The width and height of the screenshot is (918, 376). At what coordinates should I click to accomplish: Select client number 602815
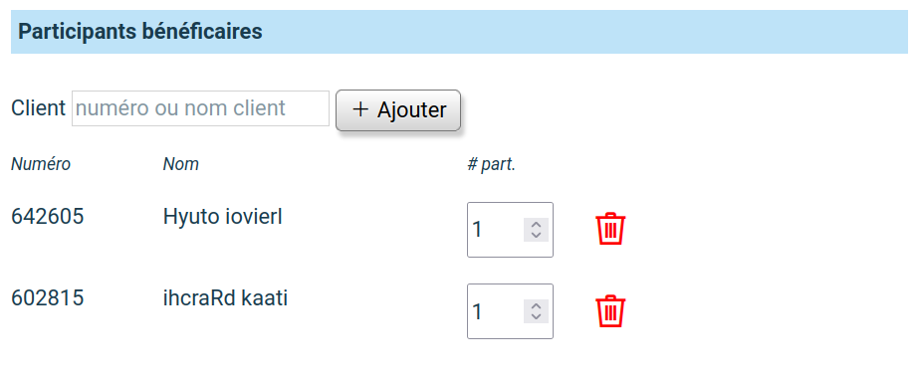coord(48,298)
